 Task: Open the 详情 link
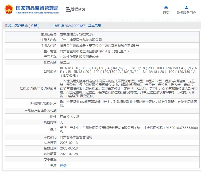(63, 166)
